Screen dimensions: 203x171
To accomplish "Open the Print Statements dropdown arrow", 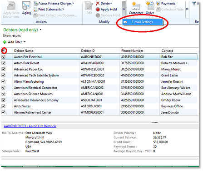I will (x=63, y=9).
